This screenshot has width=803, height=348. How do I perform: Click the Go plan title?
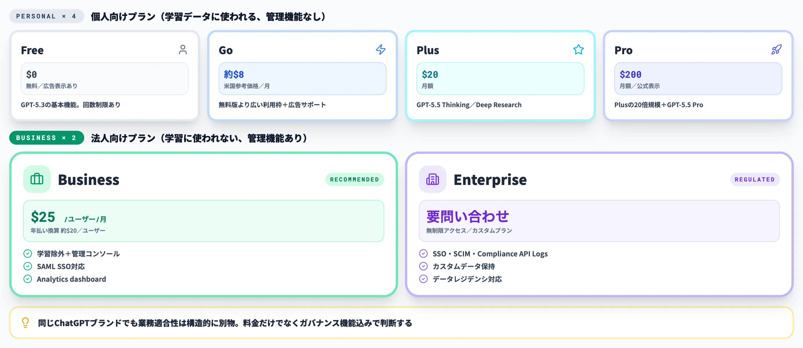click(x=226, y=50)
